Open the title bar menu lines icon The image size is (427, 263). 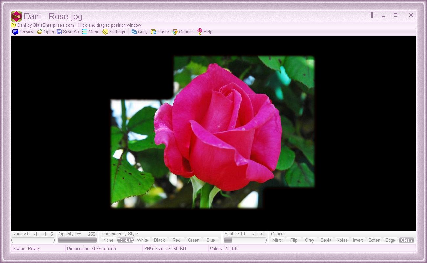coord(372,15)
